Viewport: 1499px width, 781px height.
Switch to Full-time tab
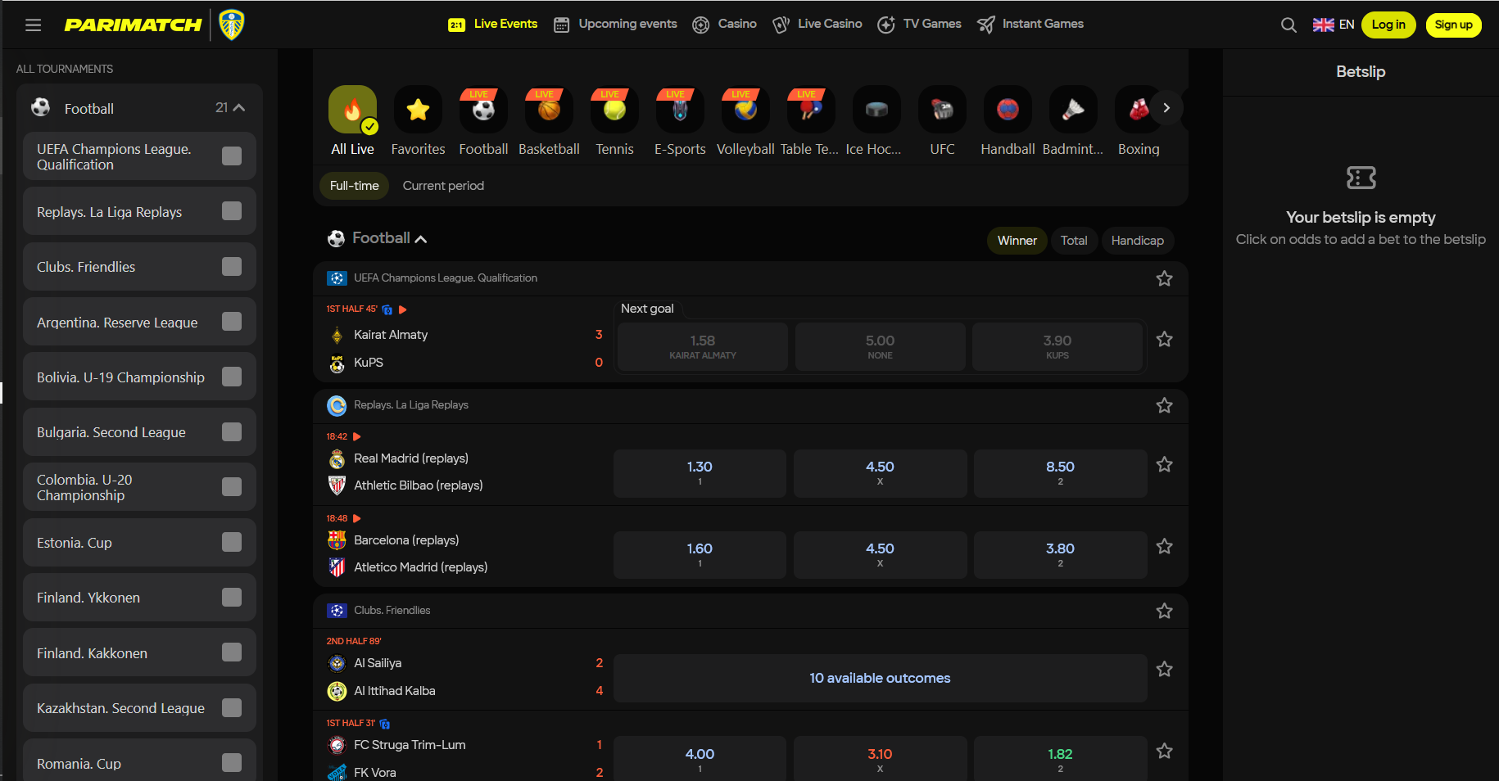click(354, 186)
